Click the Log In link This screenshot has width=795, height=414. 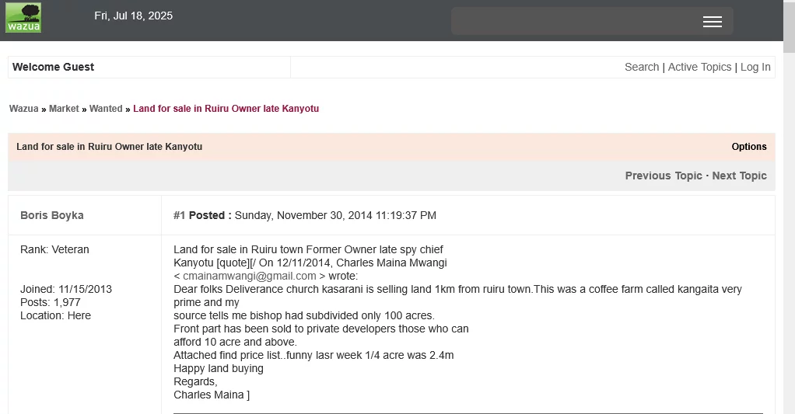click(x=755, y=67)
